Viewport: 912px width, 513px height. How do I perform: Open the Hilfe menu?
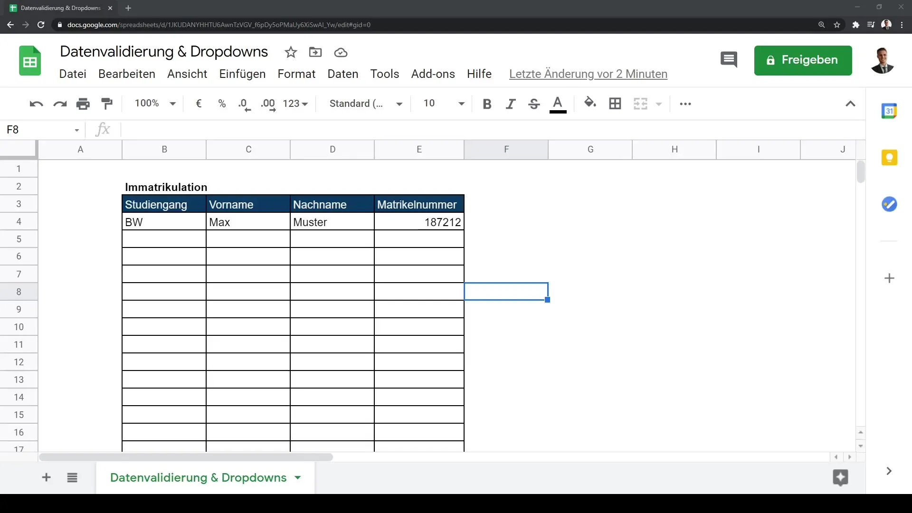coord(479,74)
